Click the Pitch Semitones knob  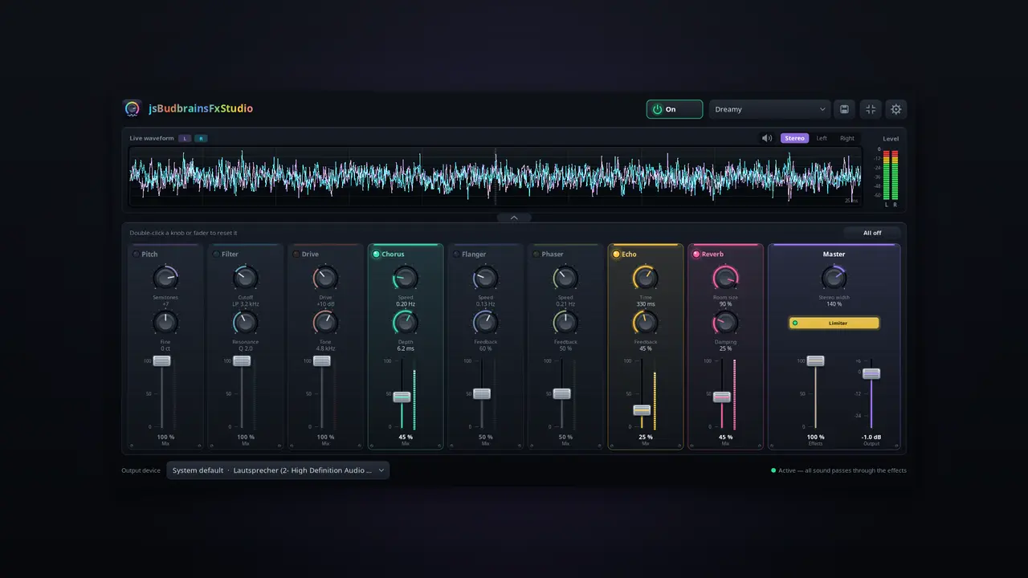tap(165, 279)
